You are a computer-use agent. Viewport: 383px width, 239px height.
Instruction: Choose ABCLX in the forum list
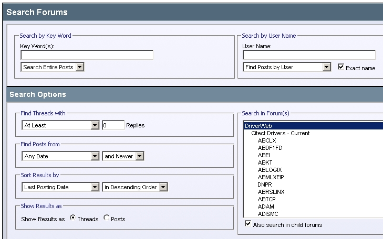(267, 140)
